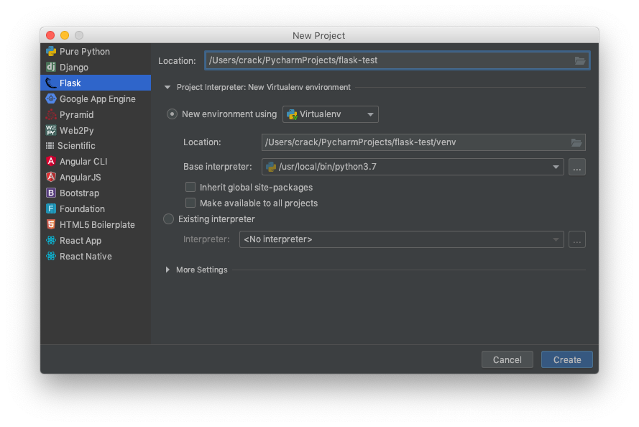Open existing interpreter ellipsis button

point(577,239)
